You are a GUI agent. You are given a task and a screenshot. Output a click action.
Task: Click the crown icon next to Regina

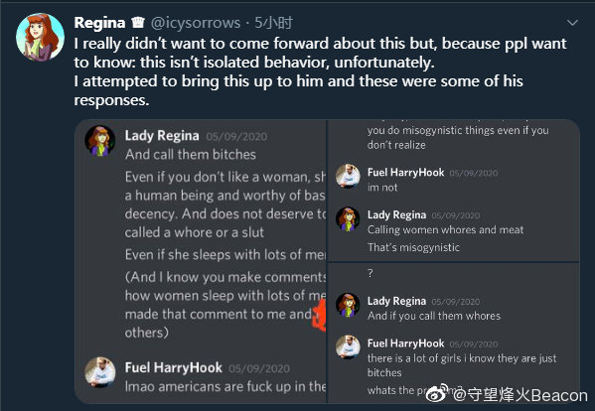[x=138, y=23]
